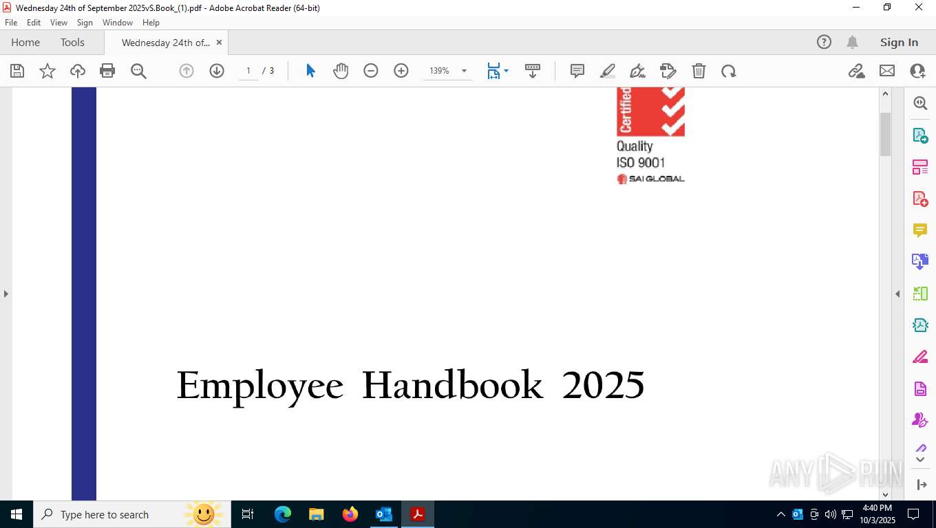Share a link to the file
This screenshot has height=528, width=936.
coord(857,71)
